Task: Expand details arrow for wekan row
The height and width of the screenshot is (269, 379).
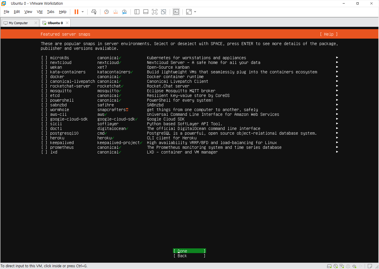Action: click(337, 67)
